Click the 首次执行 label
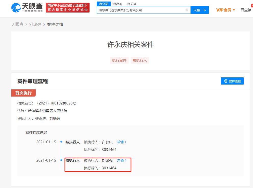This screenshot has width=253, height=188. click(23, 93)
